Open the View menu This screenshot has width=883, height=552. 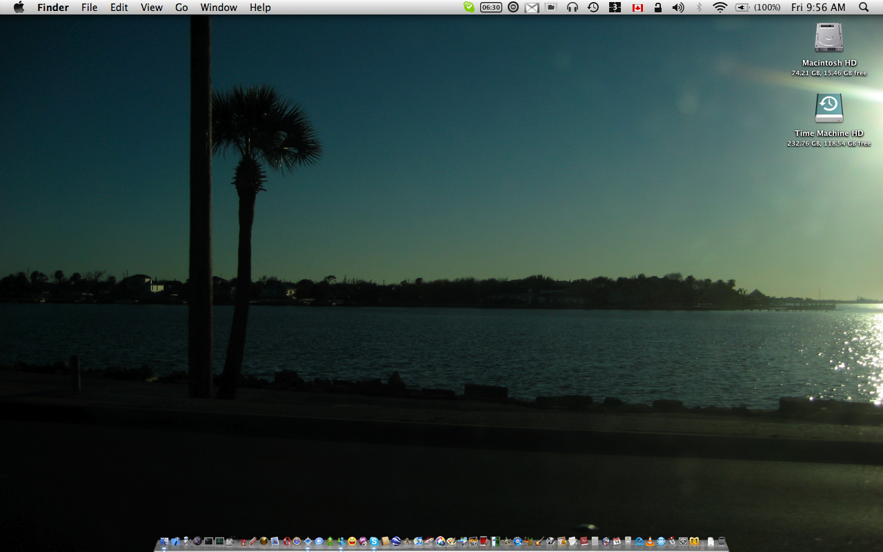coord(151,7)
